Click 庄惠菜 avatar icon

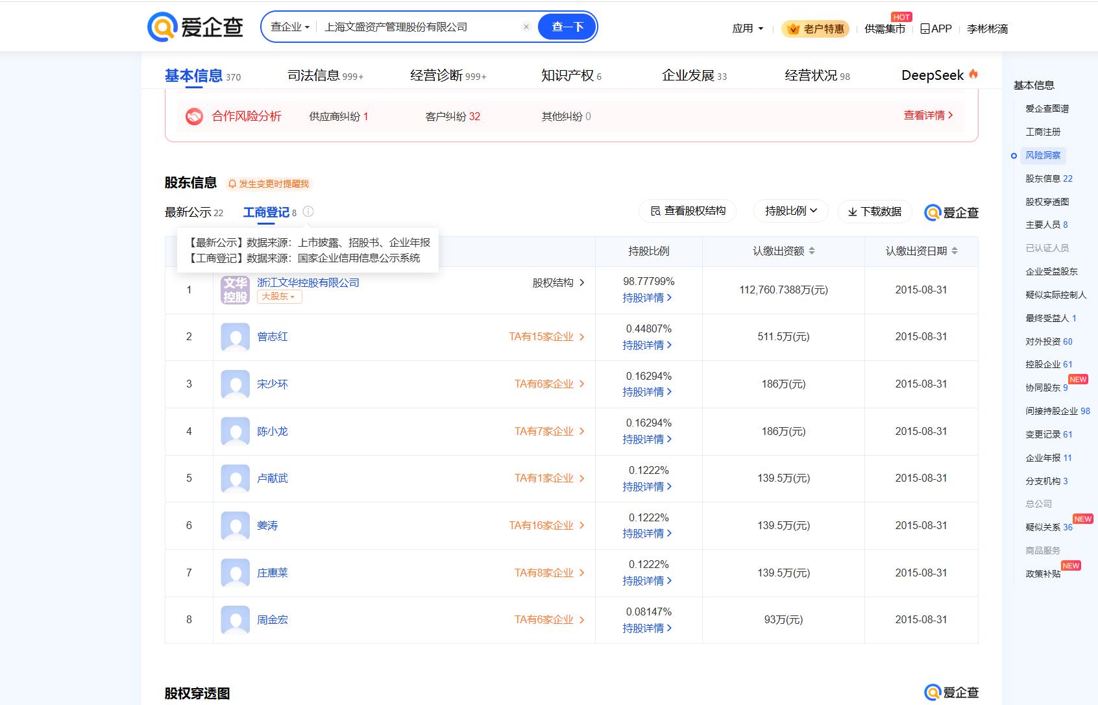[235, 573]
